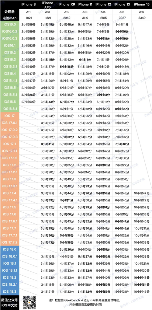Select the iOS16.0.3 row label
Viewport: 152px width, 310px height.
pos(10,38)
